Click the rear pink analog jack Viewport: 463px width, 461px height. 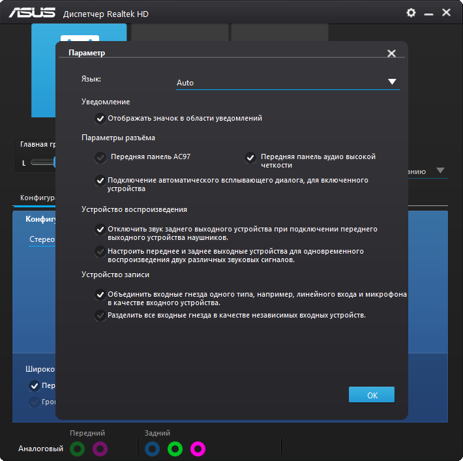pos(198,449)
